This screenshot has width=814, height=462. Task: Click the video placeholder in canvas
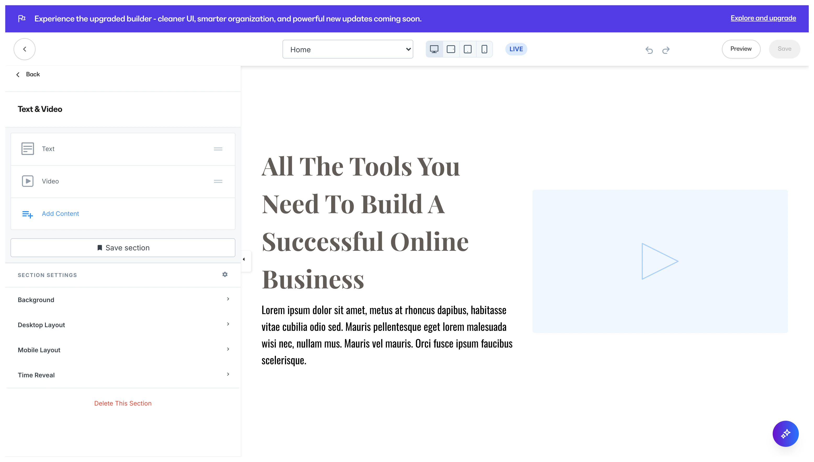click(660, 261)
